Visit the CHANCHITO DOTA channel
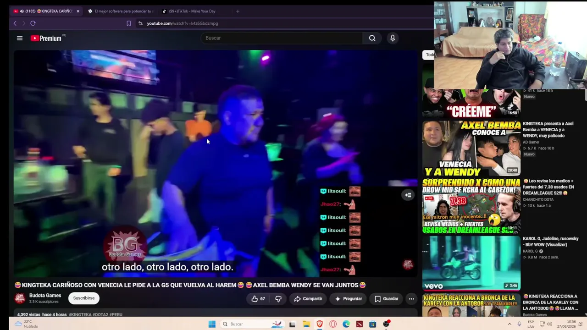Viewport: 587px width, 330px height. [538, 200]
